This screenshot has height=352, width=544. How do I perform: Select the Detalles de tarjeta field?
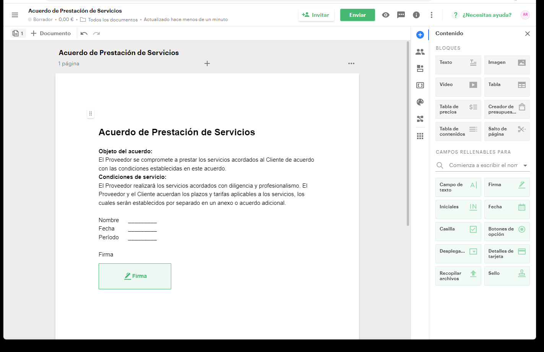click(x=507, y=254)
